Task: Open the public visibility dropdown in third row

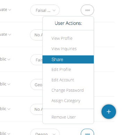Action: tap(5, 59)
